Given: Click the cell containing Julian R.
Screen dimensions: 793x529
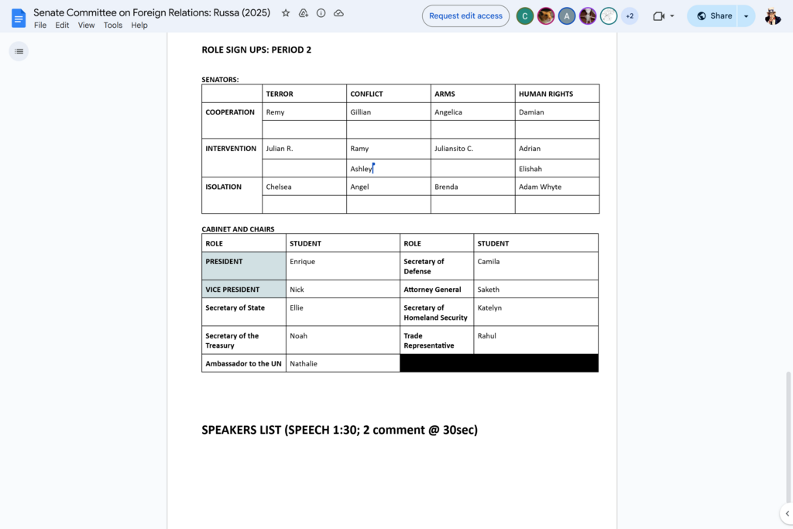Looking at the screenshot, I should pyautogui.click(x=304, y=149).
